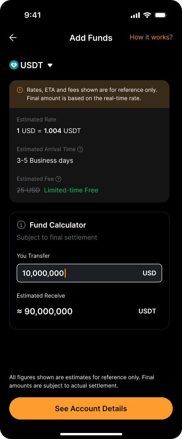Click the USDT Tether coin icon
Image resolution: width=182 pixels, height=439 pixels.
[14, 65]
